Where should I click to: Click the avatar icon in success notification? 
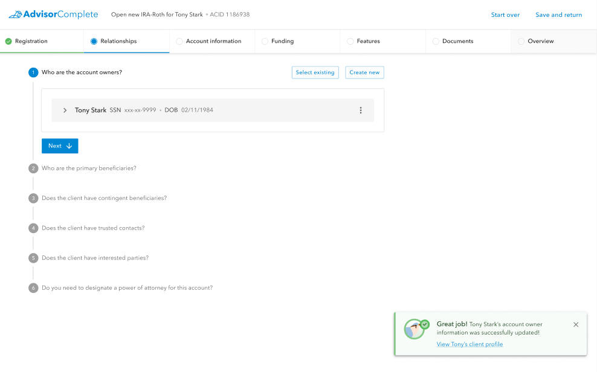[x=415, y=329]
